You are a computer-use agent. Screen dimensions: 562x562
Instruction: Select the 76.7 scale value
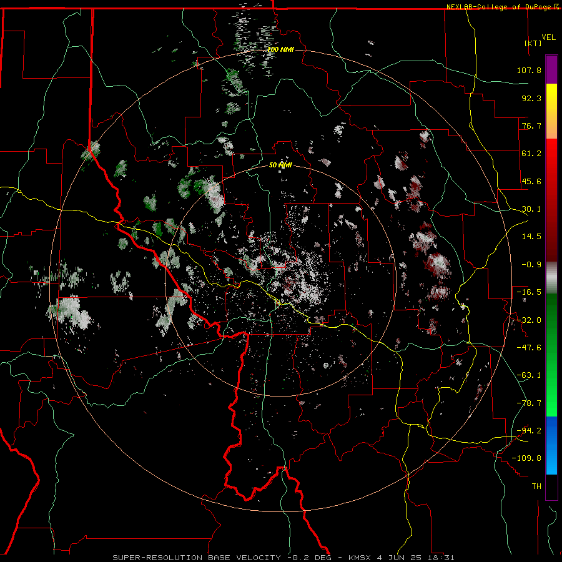(531, 126)
